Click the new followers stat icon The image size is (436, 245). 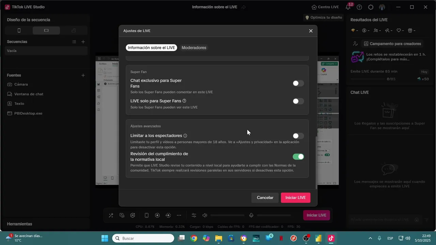point(387,30)
